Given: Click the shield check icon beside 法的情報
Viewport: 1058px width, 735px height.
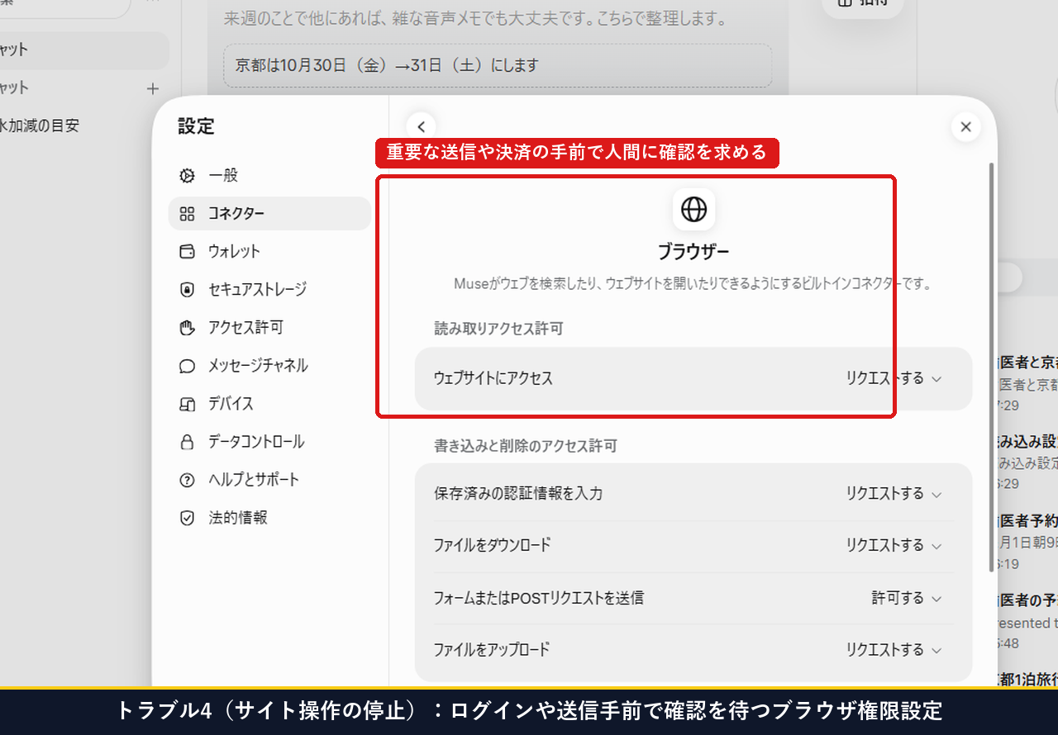Looking at the screenshot, I should pos(187,518).
